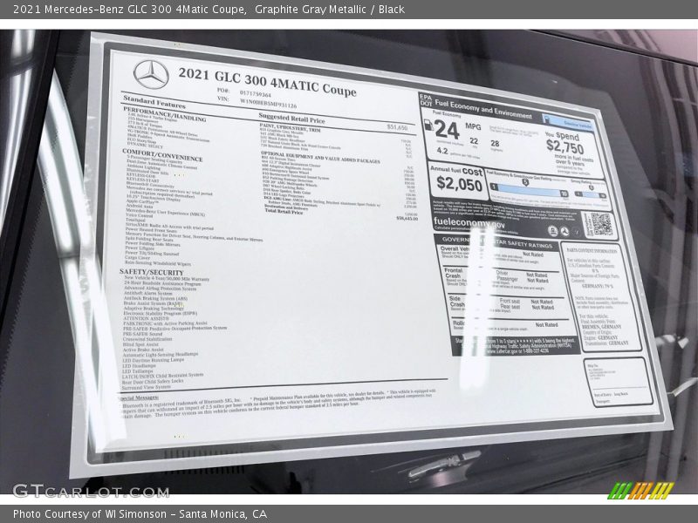Click the "PAINT, UPHOLSTERY, TRIM" heading
This screenshot has width=698, height=523.
point(290,127)
